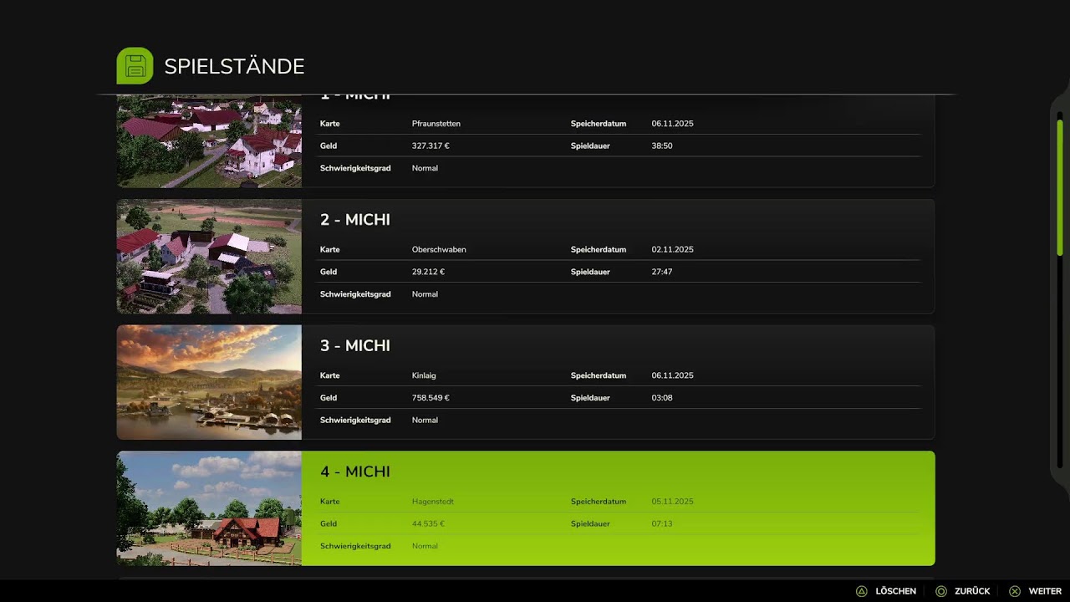Click Karte label in savegame 2
This screenshot has height=602, width=1070.
(x=330, y=250)
